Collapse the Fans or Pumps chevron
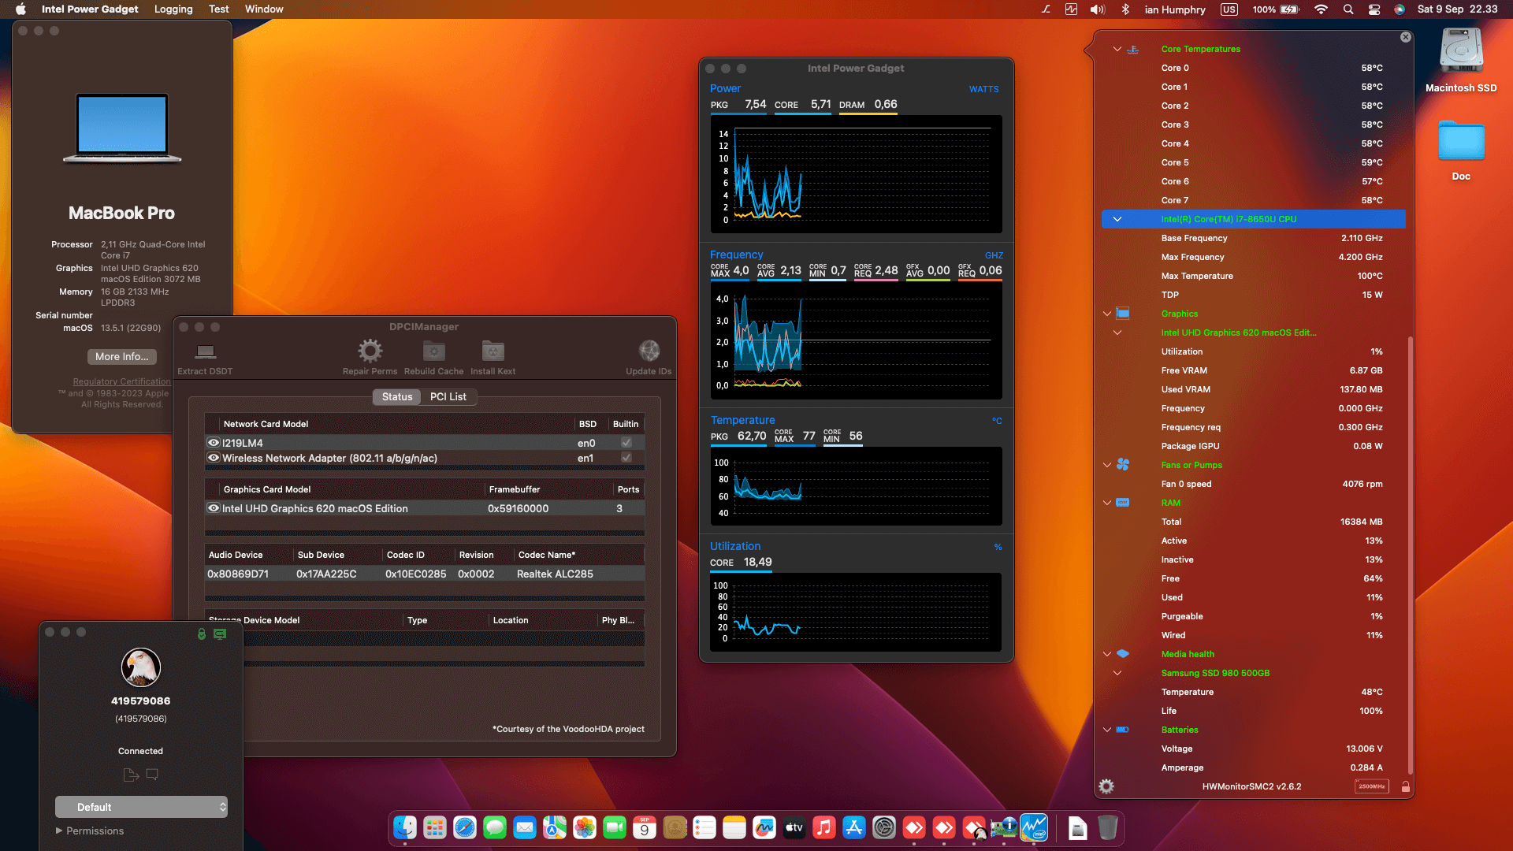This screenshot has height=851, width=1513. (x=1107, y=465)
